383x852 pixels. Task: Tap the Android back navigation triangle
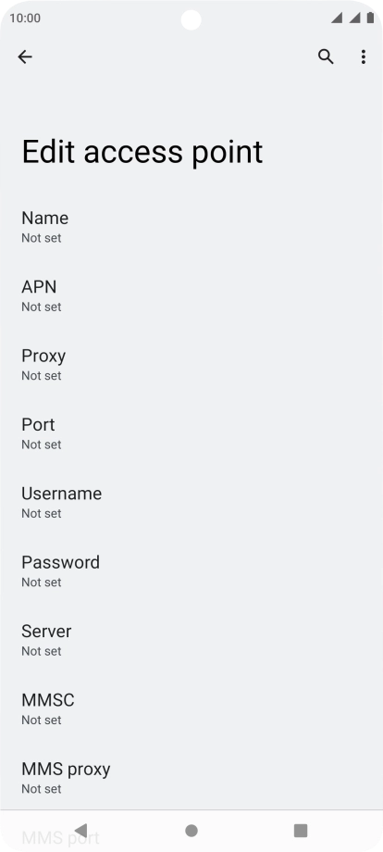click(80, 831)
